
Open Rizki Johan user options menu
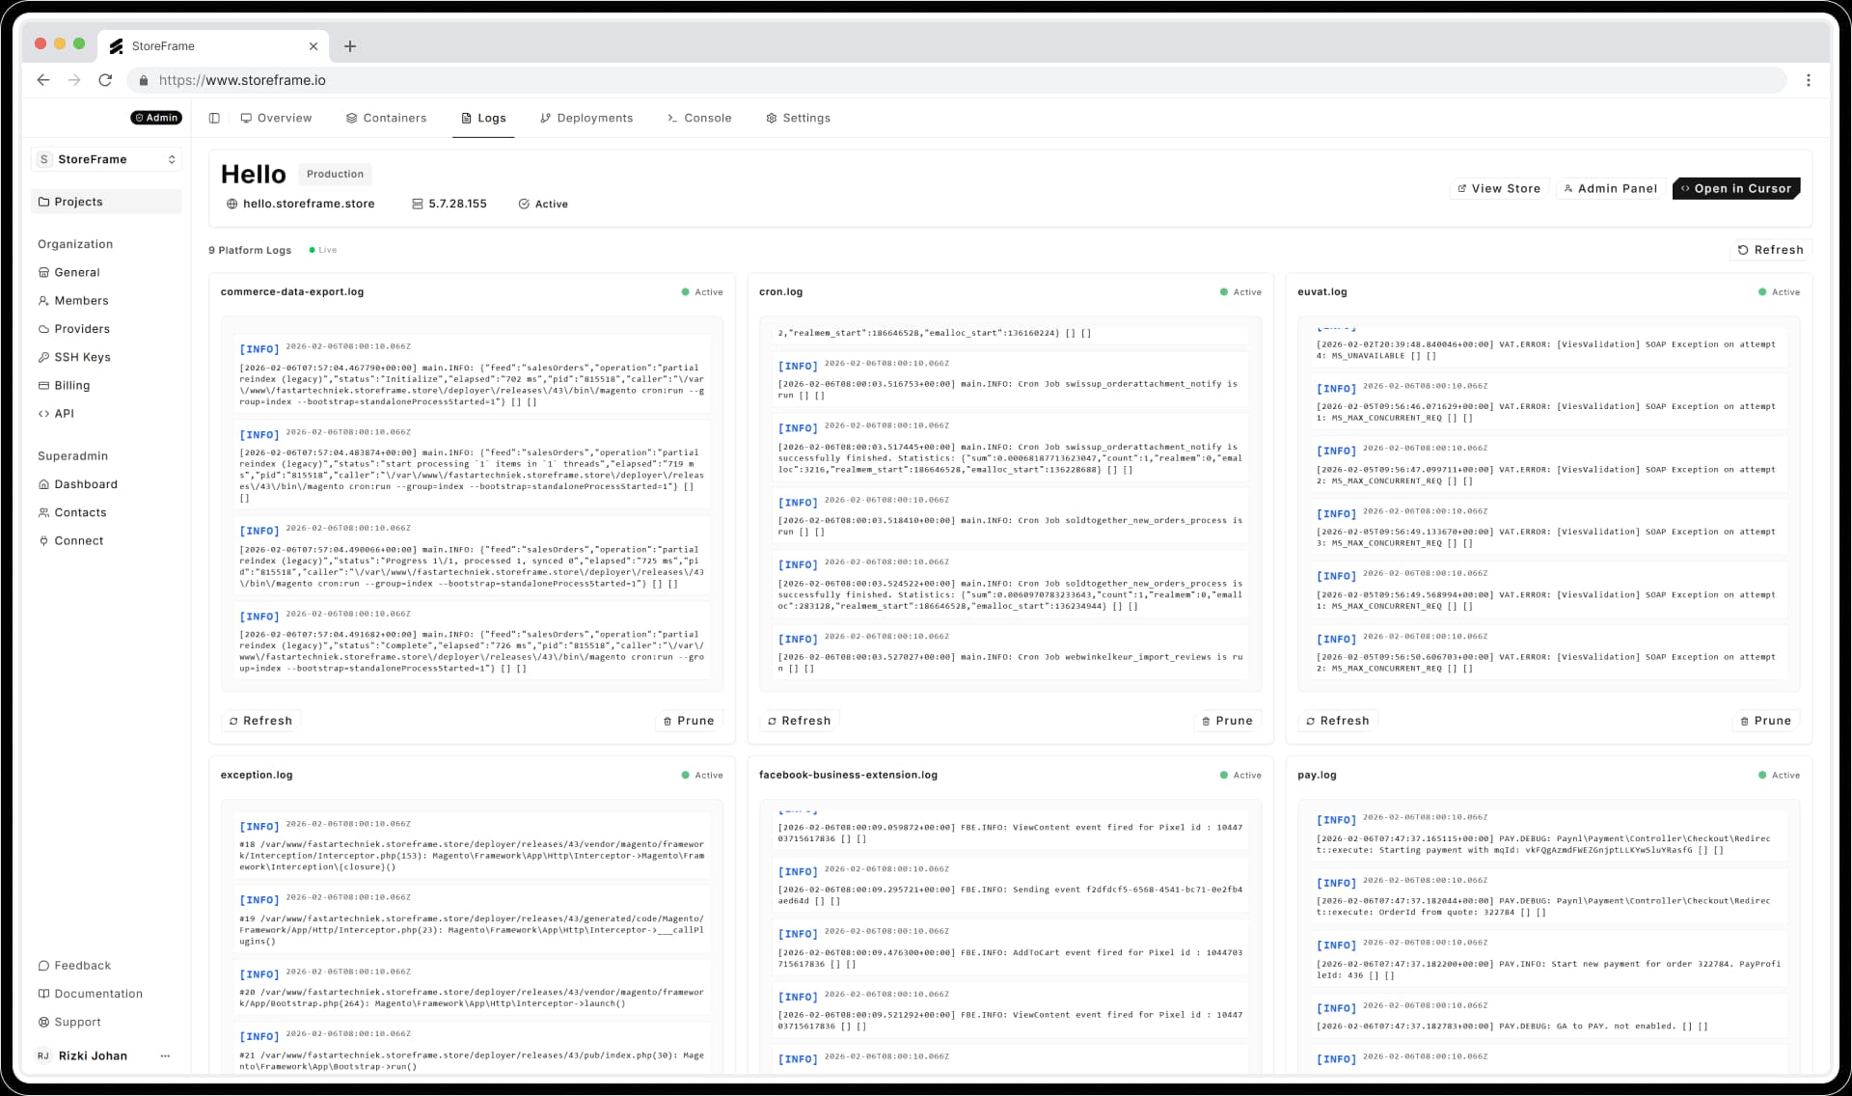point(165,1055)
